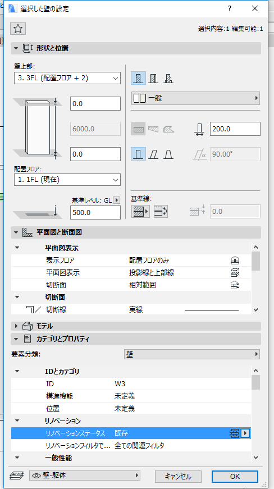Collapse the 平面図表示 group
The height and width of the screenshot is (489, 274).
(x=17, y=248)
